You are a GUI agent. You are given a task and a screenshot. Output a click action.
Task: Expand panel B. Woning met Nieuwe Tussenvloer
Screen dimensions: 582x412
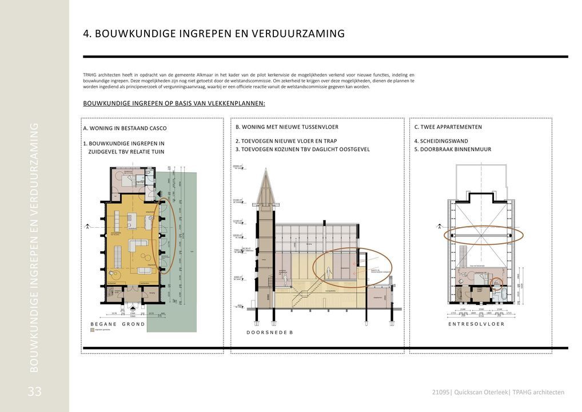pos(287,126)
